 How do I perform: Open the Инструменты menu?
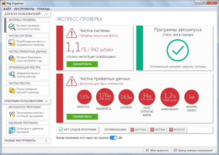(24, 8)
